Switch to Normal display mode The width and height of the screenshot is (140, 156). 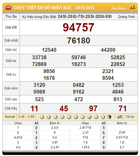tap(10, 116)
